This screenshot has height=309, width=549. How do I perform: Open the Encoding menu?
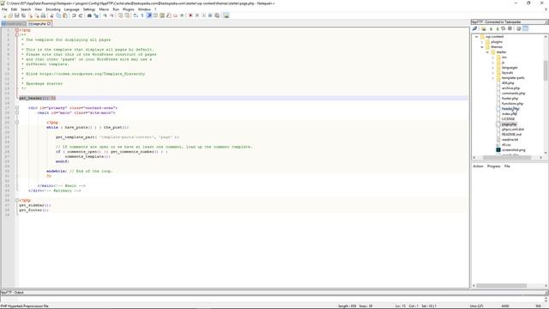pyautogui.click(x=53, y=9)
